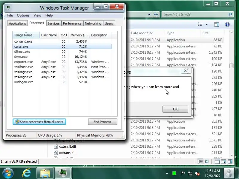Click Explorer scrollbar down arrow

(232, 155)
